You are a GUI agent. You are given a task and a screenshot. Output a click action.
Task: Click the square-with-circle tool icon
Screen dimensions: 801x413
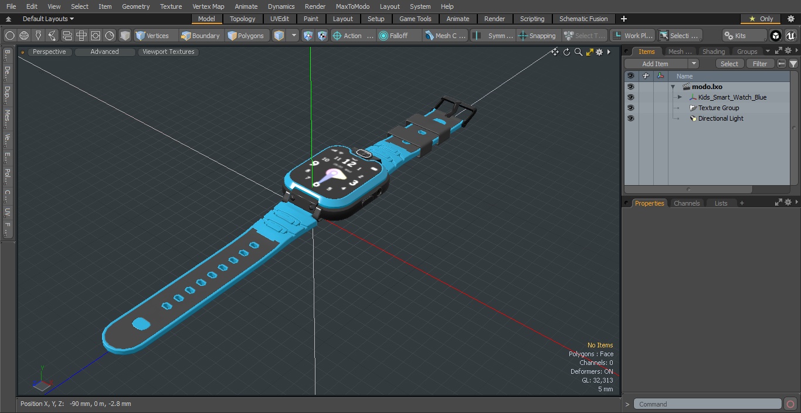click(96, 36)
